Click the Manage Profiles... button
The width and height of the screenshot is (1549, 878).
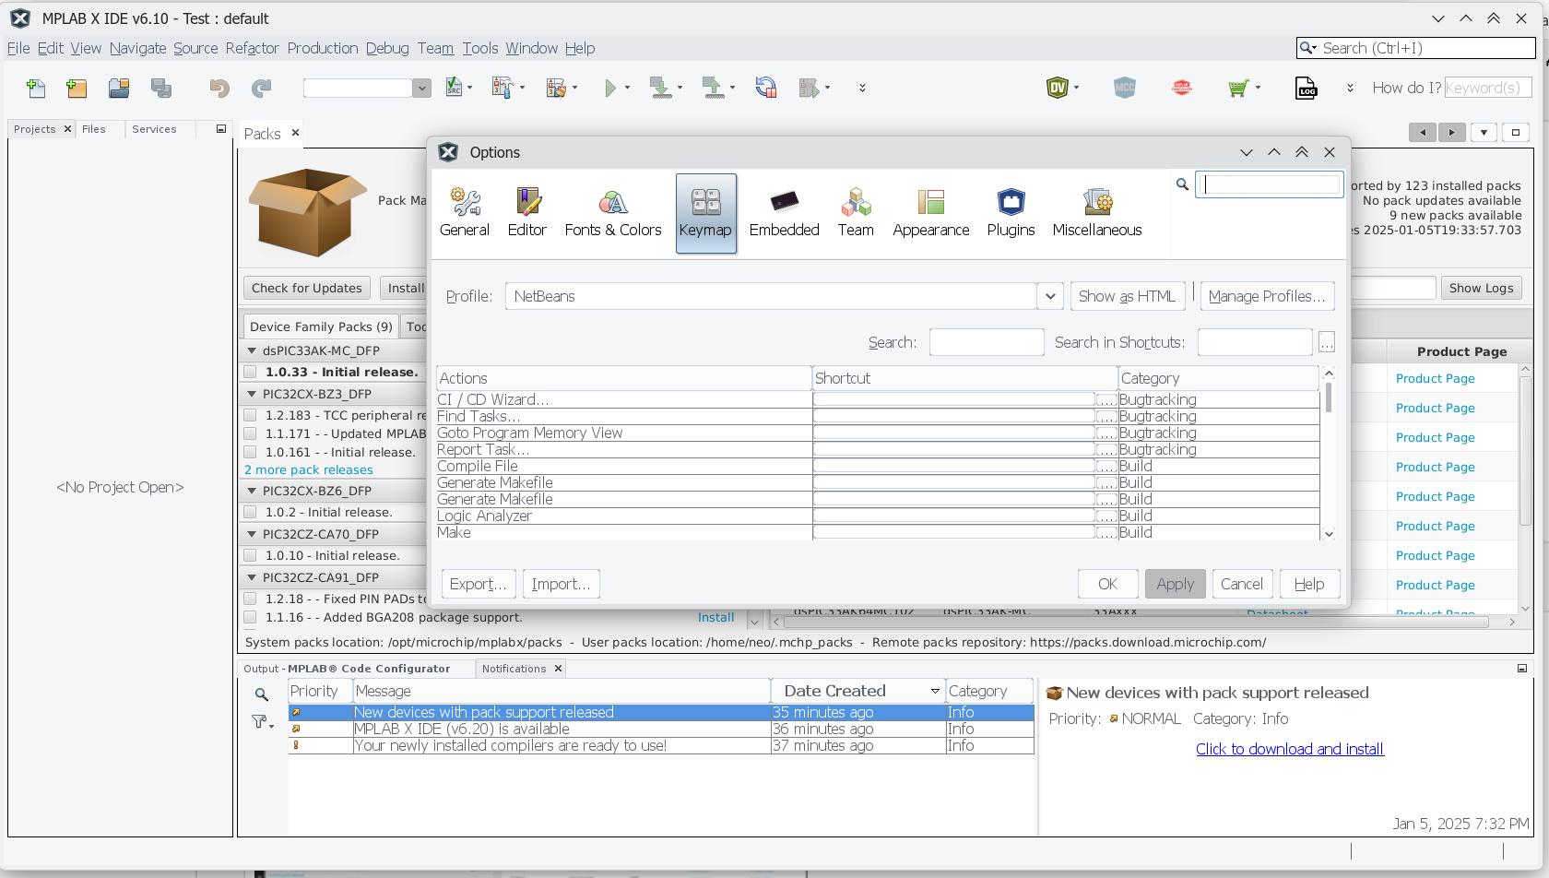(x=1267, y=296)
